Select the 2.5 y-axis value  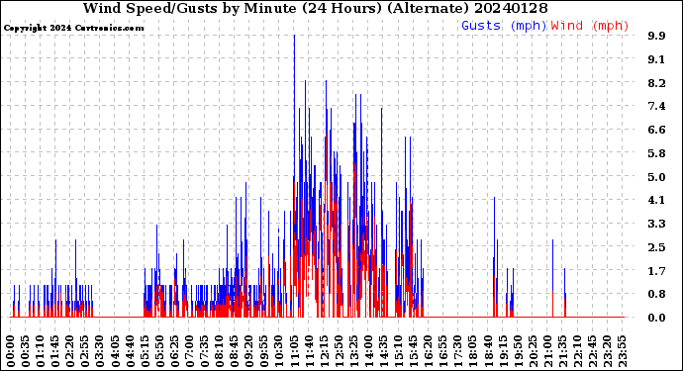click(x=656, y=247)
